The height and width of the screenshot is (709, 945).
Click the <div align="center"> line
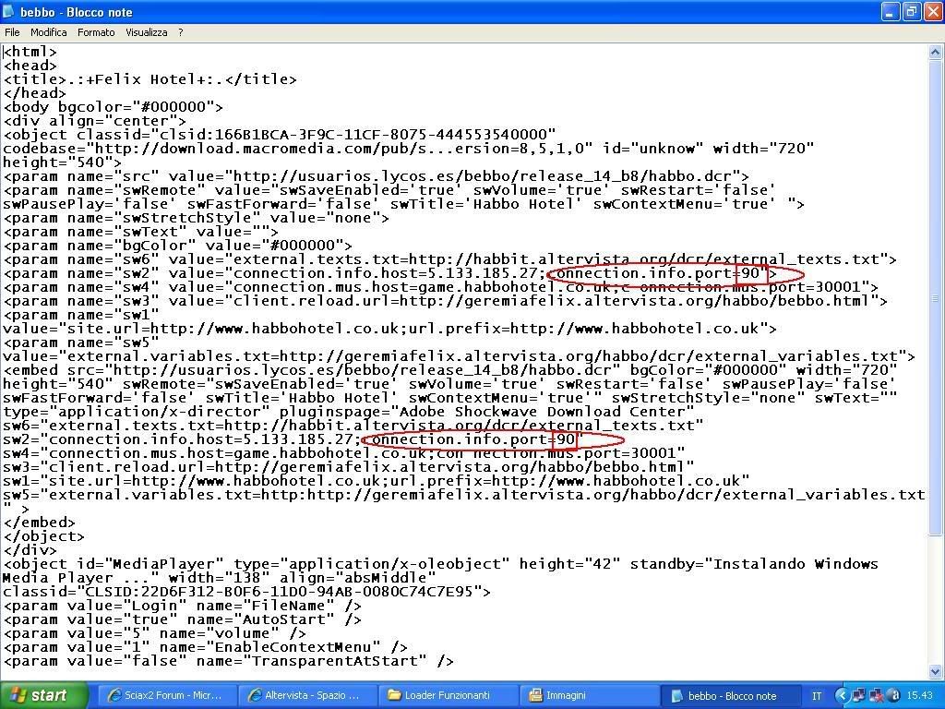tap(95, 121)
